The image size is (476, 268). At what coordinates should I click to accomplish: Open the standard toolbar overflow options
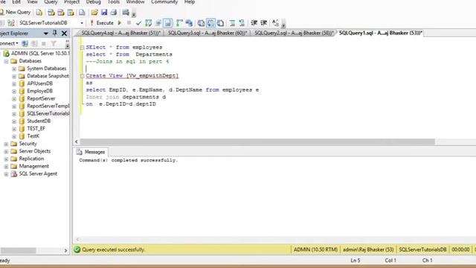pyautogui.click(x=134, y=13)
